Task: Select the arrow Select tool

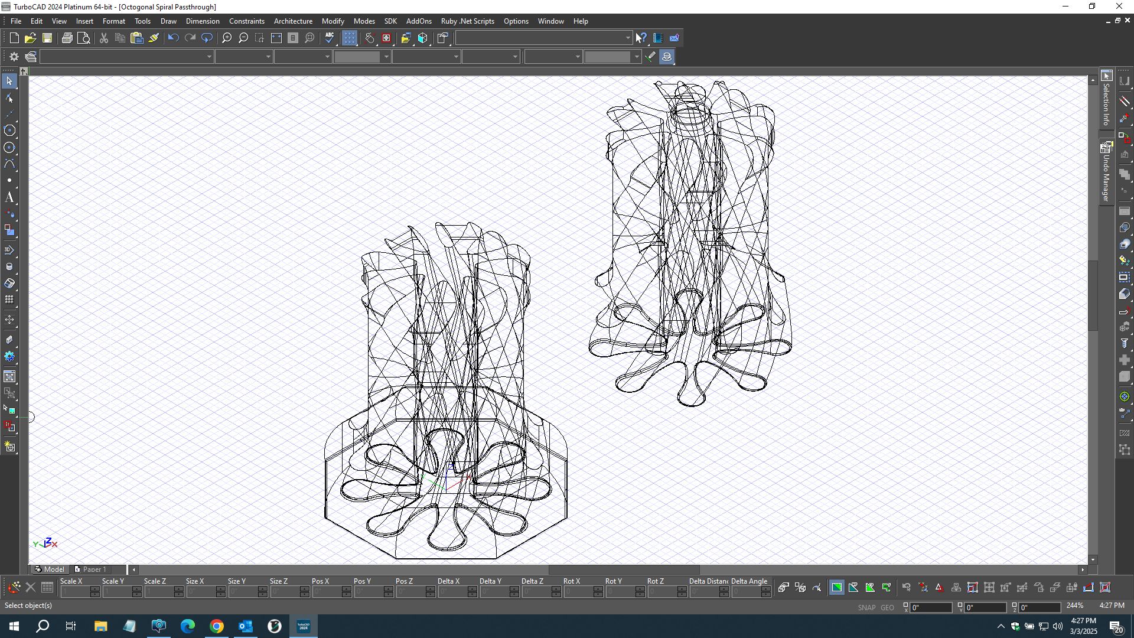Action: [x=9, y=81]
